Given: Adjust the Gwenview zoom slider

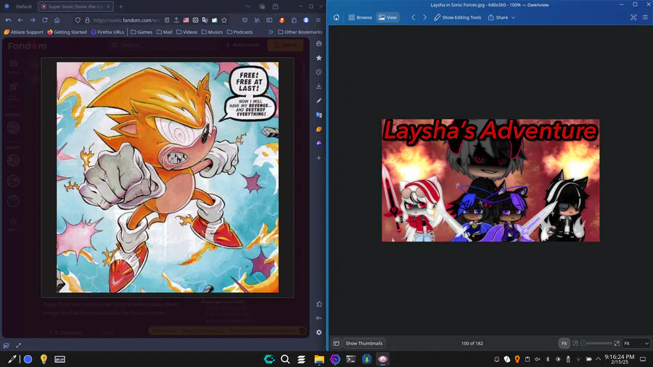Looking at the screenshot, I should point(596,343).
